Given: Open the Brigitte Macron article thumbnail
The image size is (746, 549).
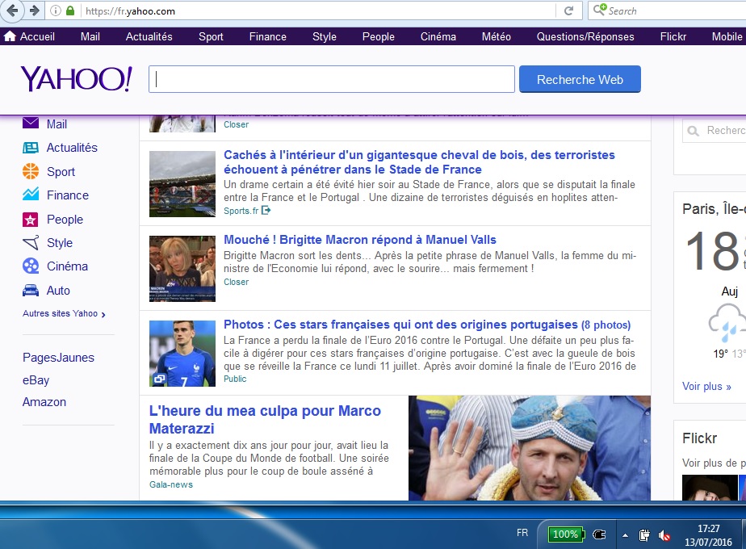Looking at the screenshot, I should point(182,268).
